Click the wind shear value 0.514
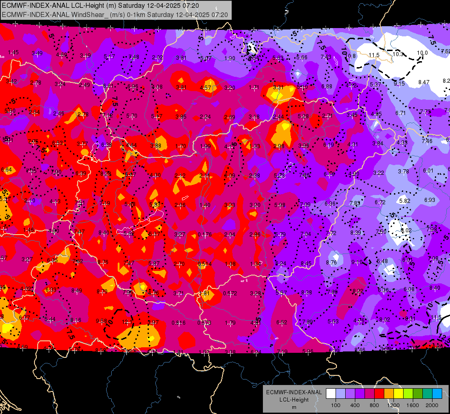450x414 pixels. point(205,264)
